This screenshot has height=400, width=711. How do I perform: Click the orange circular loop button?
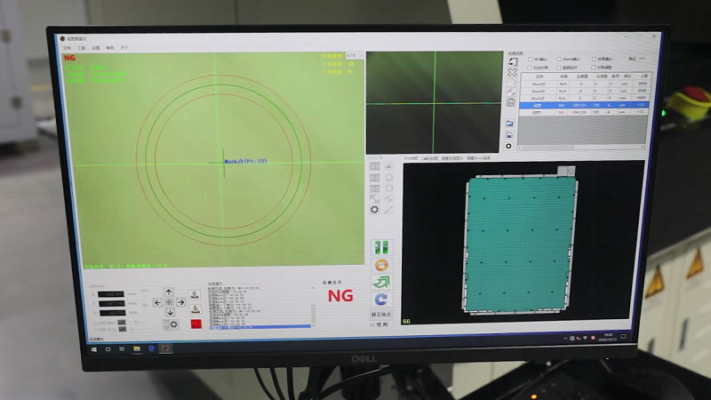(381, 264)
